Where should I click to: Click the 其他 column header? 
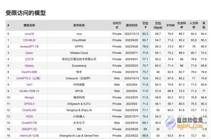204,25
